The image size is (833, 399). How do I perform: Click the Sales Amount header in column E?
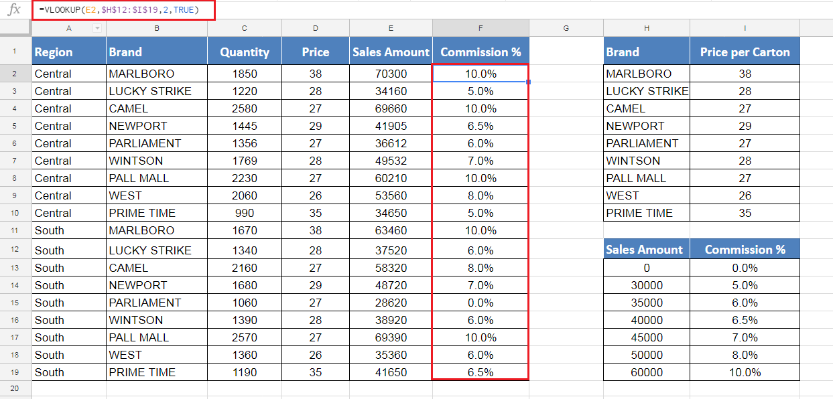click(x=391, y=51)
